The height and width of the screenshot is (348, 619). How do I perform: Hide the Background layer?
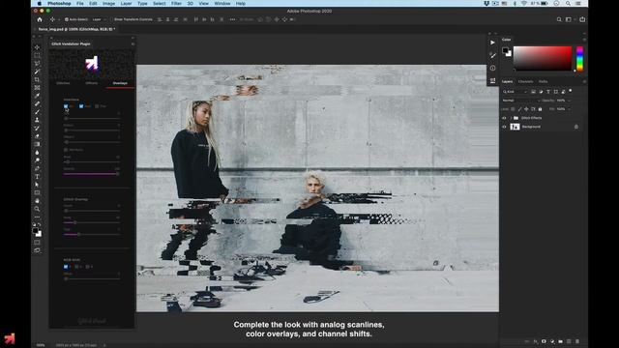[504, 127]
